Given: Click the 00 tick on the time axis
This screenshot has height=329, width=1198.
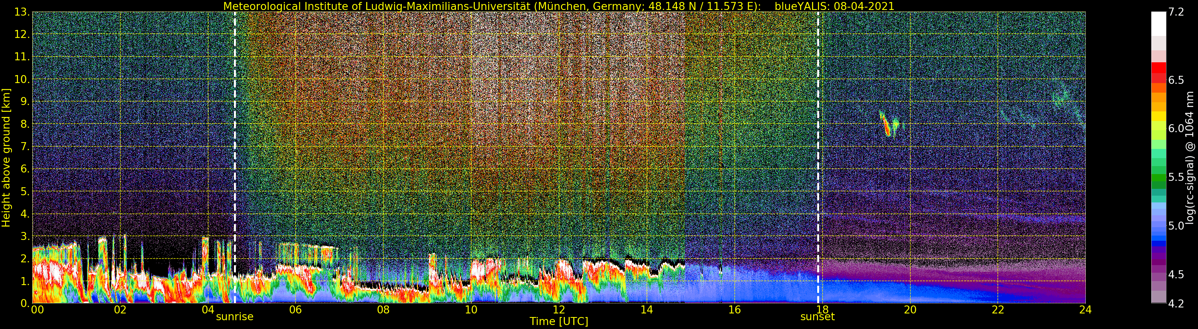Looking at the screenshot, I should 37,310.
